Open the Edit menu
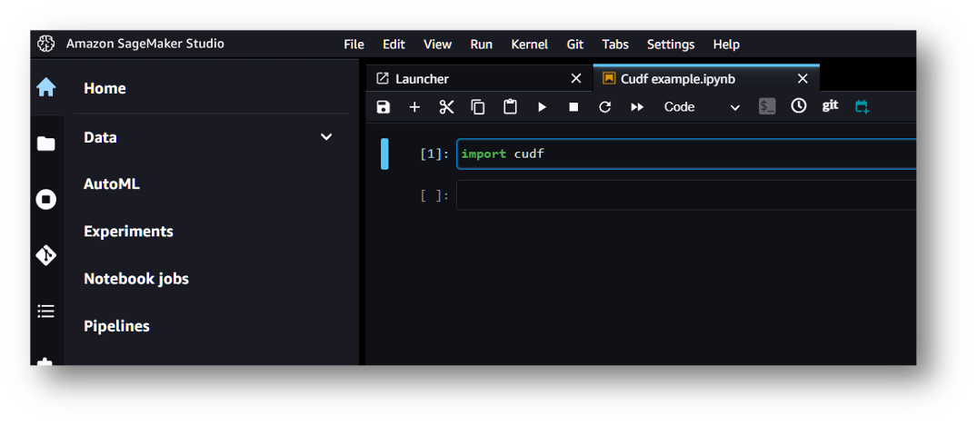 coord(394,44)
